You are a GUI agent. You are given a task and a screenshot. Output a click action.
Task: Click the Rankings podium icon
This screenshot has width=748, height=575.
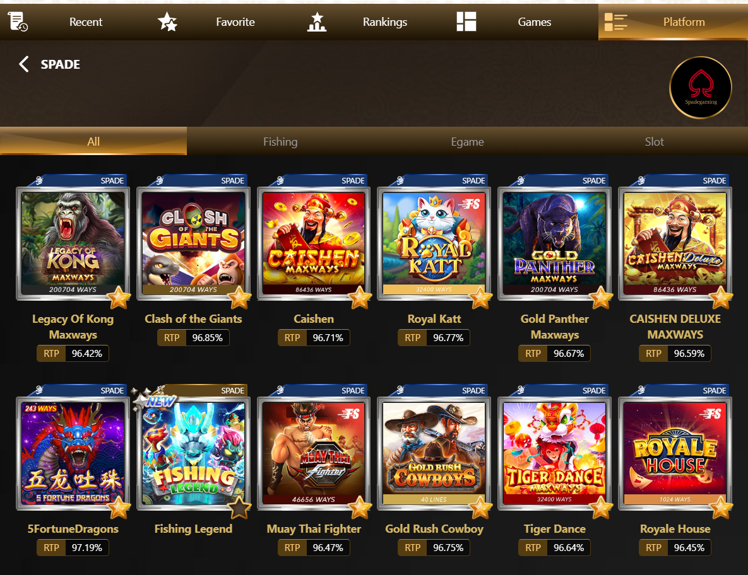click(x=317, y=21)
